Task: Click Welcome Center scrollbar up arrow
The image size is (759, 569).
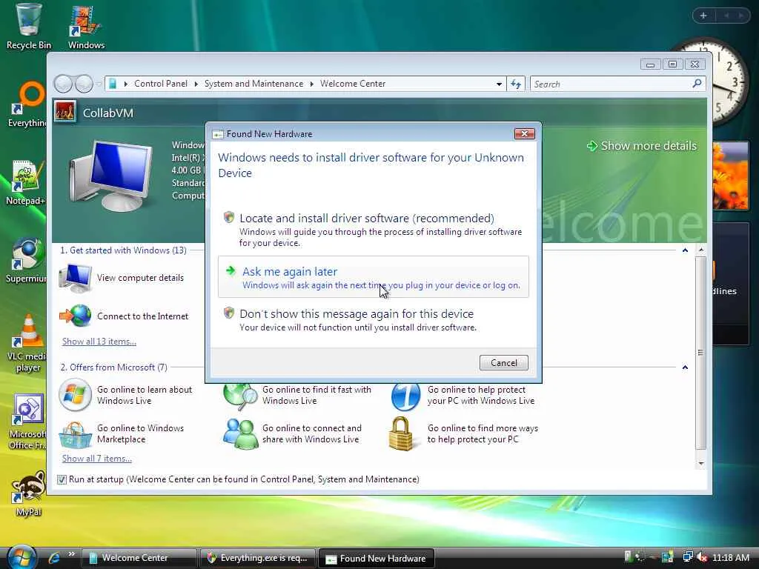Action: pyautogui.click(x=701, y=250)
